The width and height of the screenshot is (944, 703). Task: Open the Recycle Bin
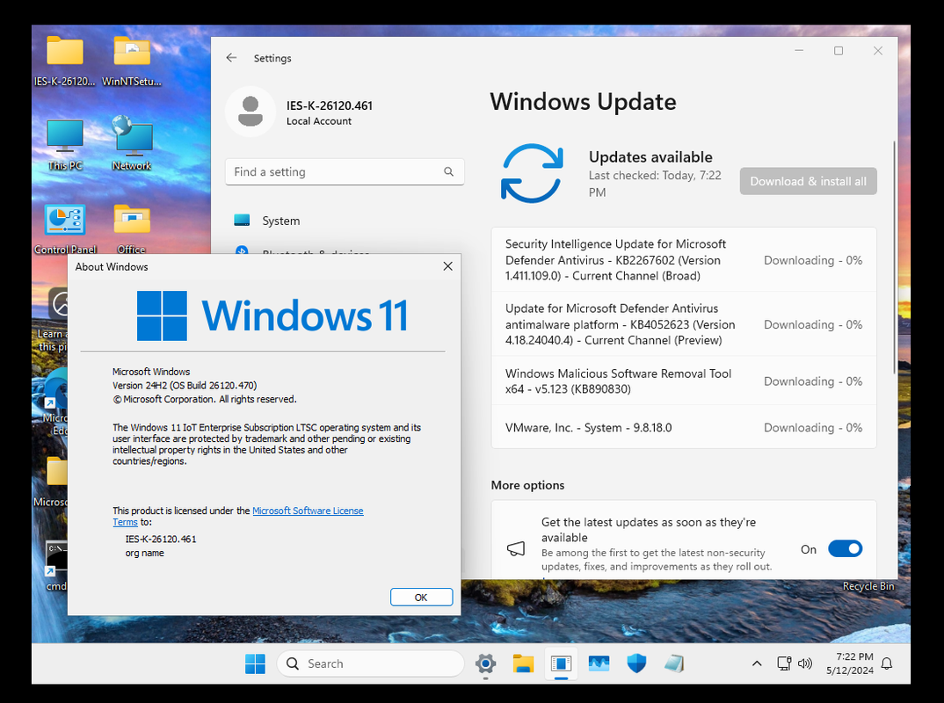click(x=868, y=586)
